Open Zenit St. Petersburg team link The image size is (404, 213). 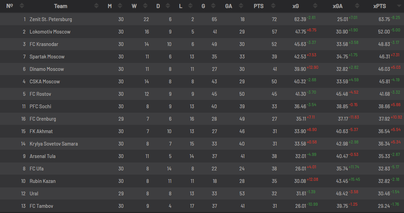pyautogui.click(x=51, y=19)
